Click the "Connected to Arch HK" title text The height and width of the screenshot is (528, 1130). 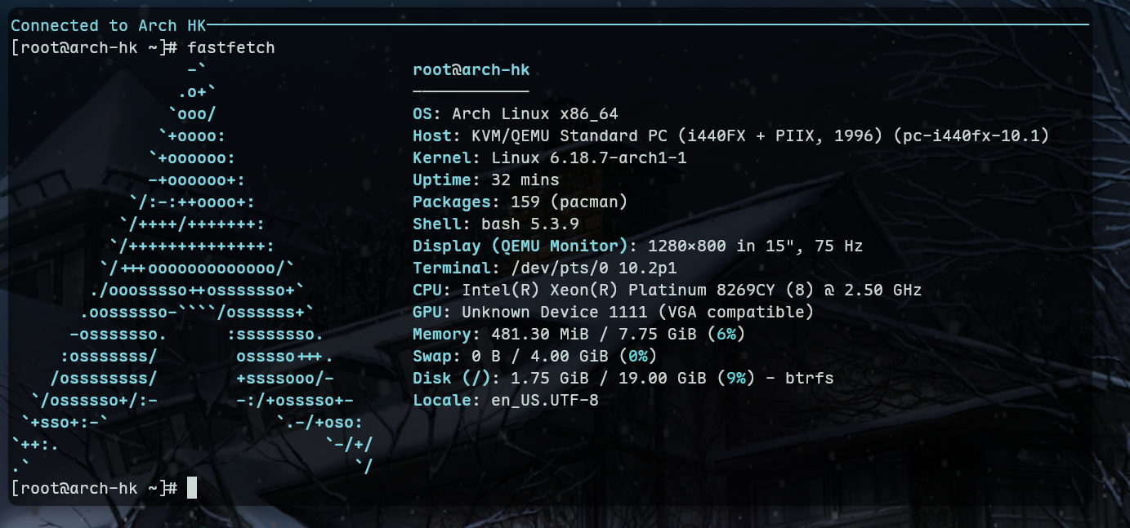pyautogui.click(x=108, y=25)
